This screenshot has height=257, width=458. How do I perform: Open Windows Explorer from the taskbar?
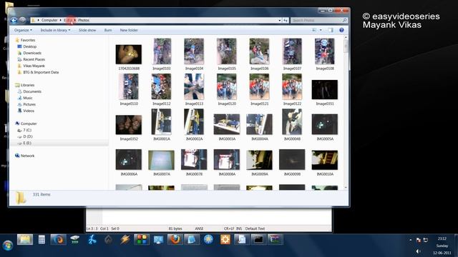click(x=25, y=240)
